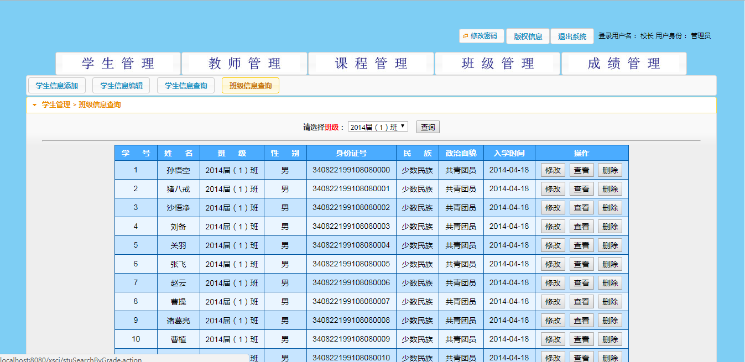Click 查看 in the 赵云 row

pyautogui.click(x=581, y=283)
